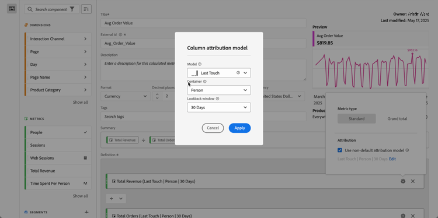Image resolution: width=438 pixels, height=218 pixels.
Task: Click the search magnifier icon
Action: click(x=30, y=9)
